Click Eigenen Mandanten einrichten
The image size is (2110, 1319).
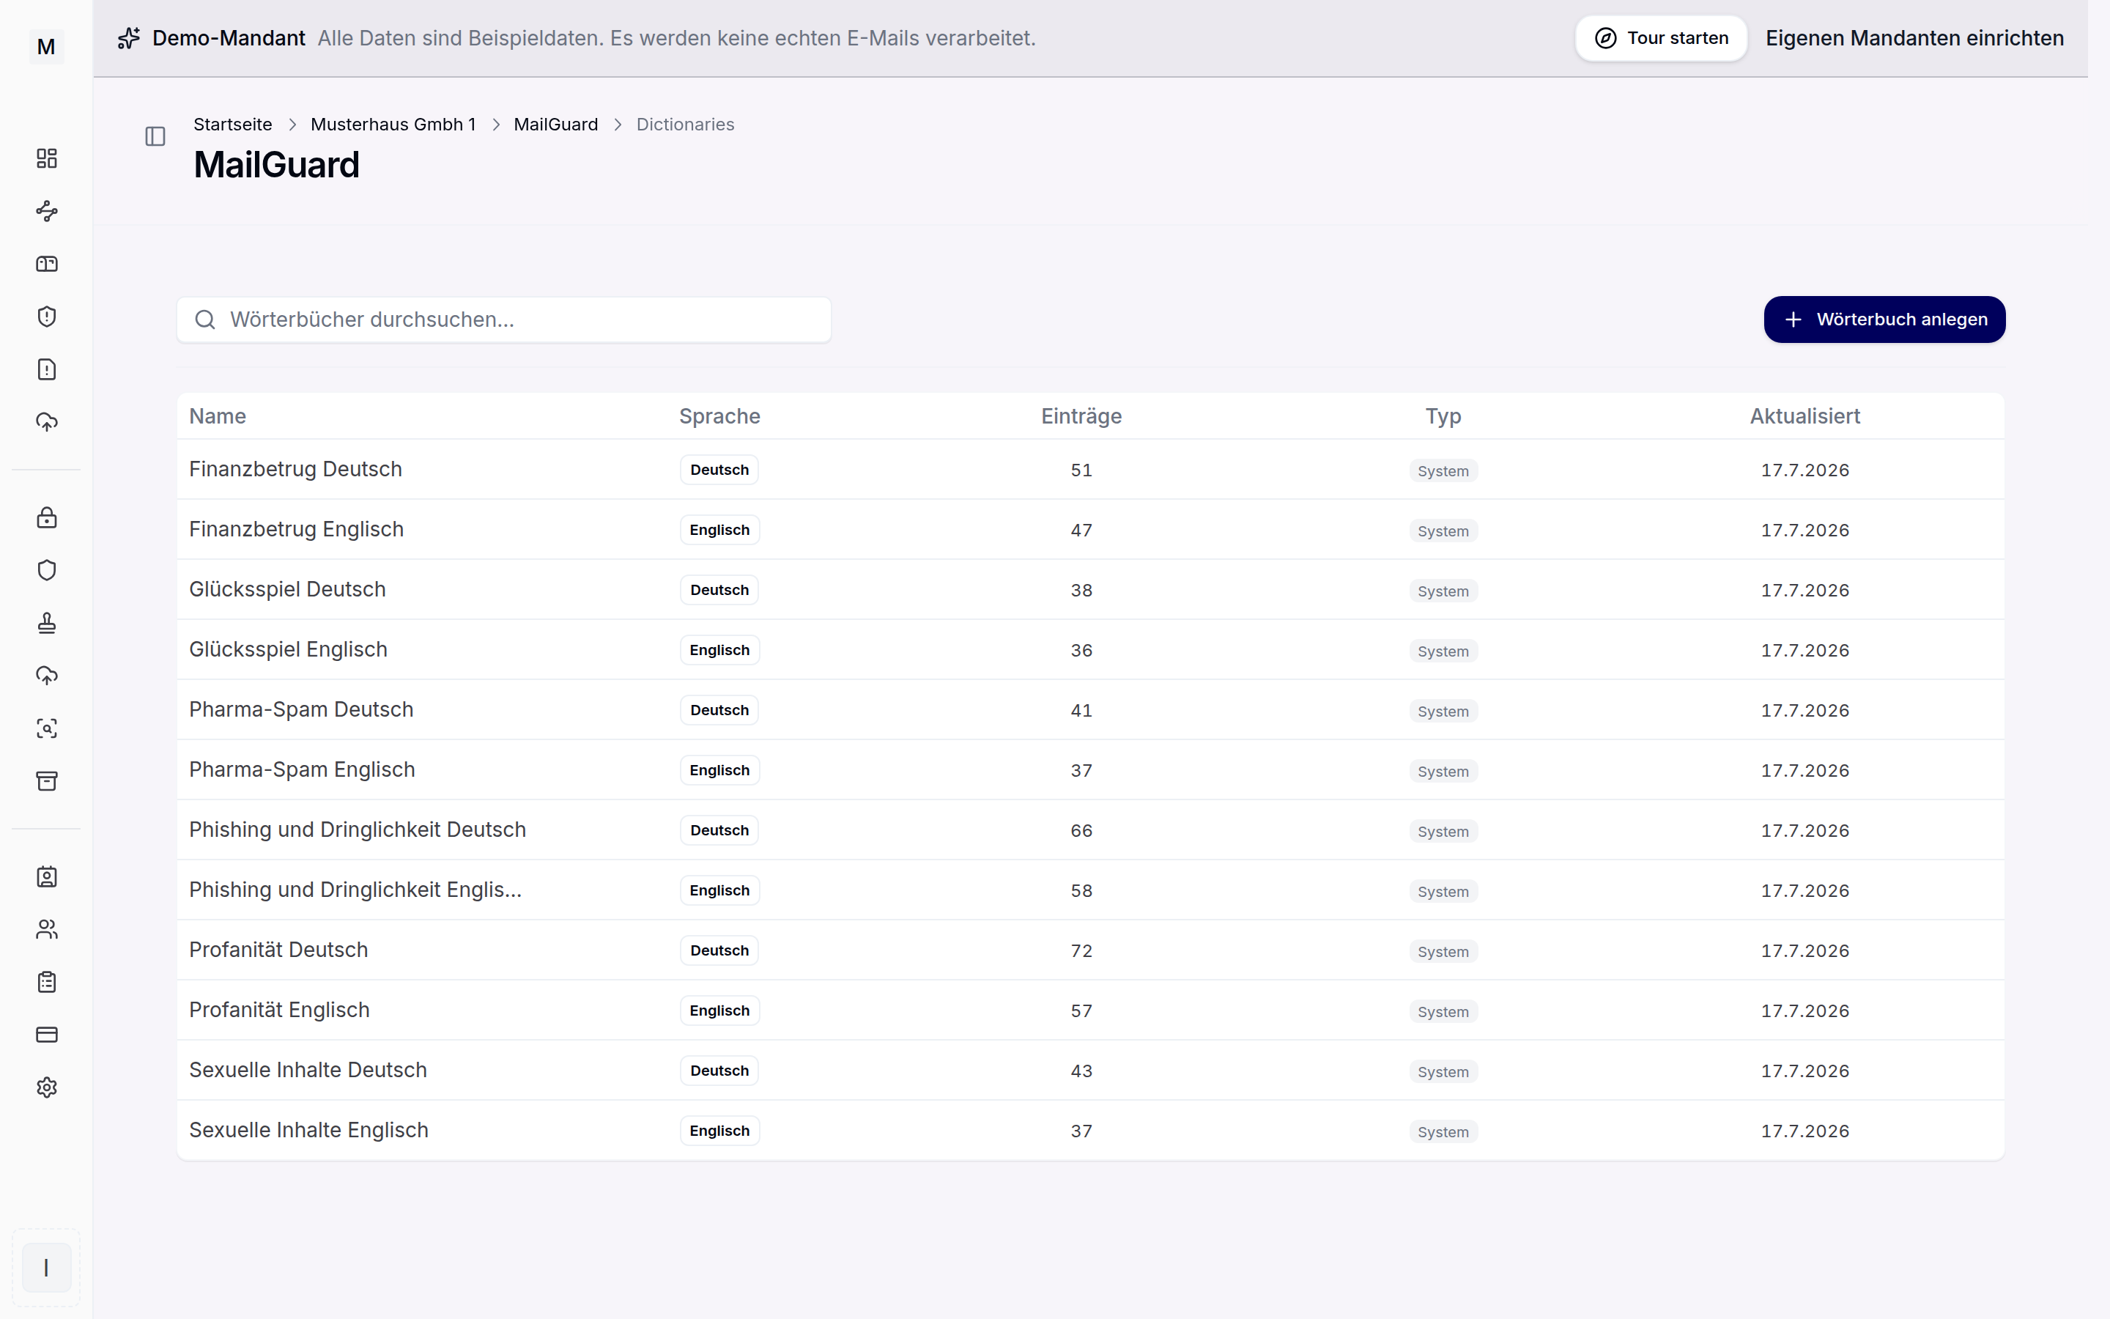[x=1914, y=38]
